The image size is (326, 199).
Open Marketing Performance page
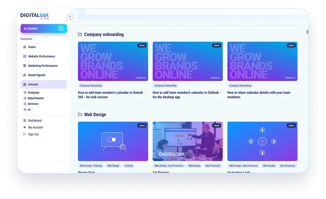click(x=44, y=66)
